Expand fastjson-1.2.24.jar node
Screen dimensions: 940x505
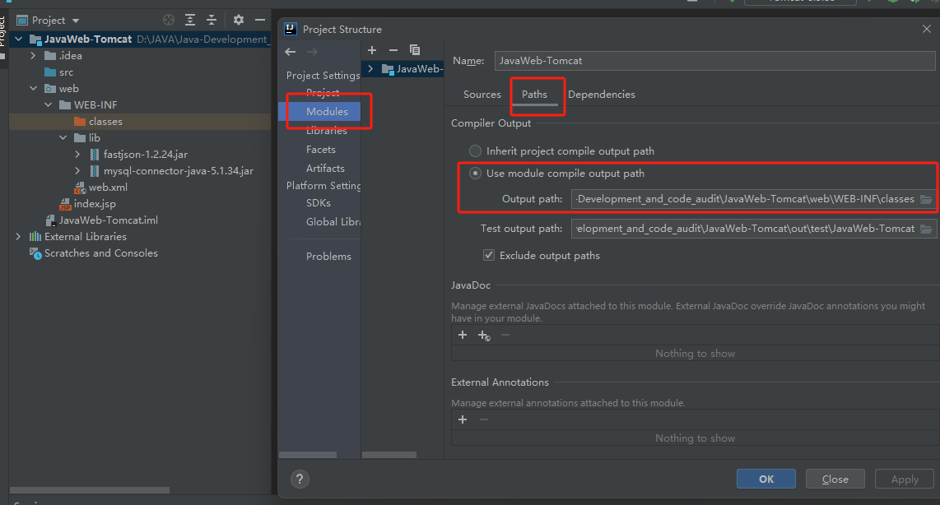(x=77, y=154)
